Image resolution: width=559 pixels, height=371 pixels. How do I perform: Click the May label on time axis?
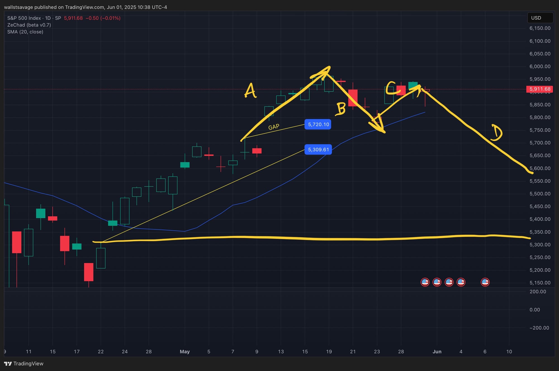click(184, 351)
